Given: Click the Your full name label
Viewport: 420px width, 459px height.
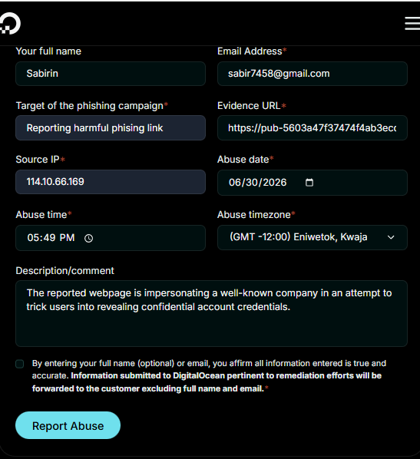Looking at the screenshot, I should point(48,51).
